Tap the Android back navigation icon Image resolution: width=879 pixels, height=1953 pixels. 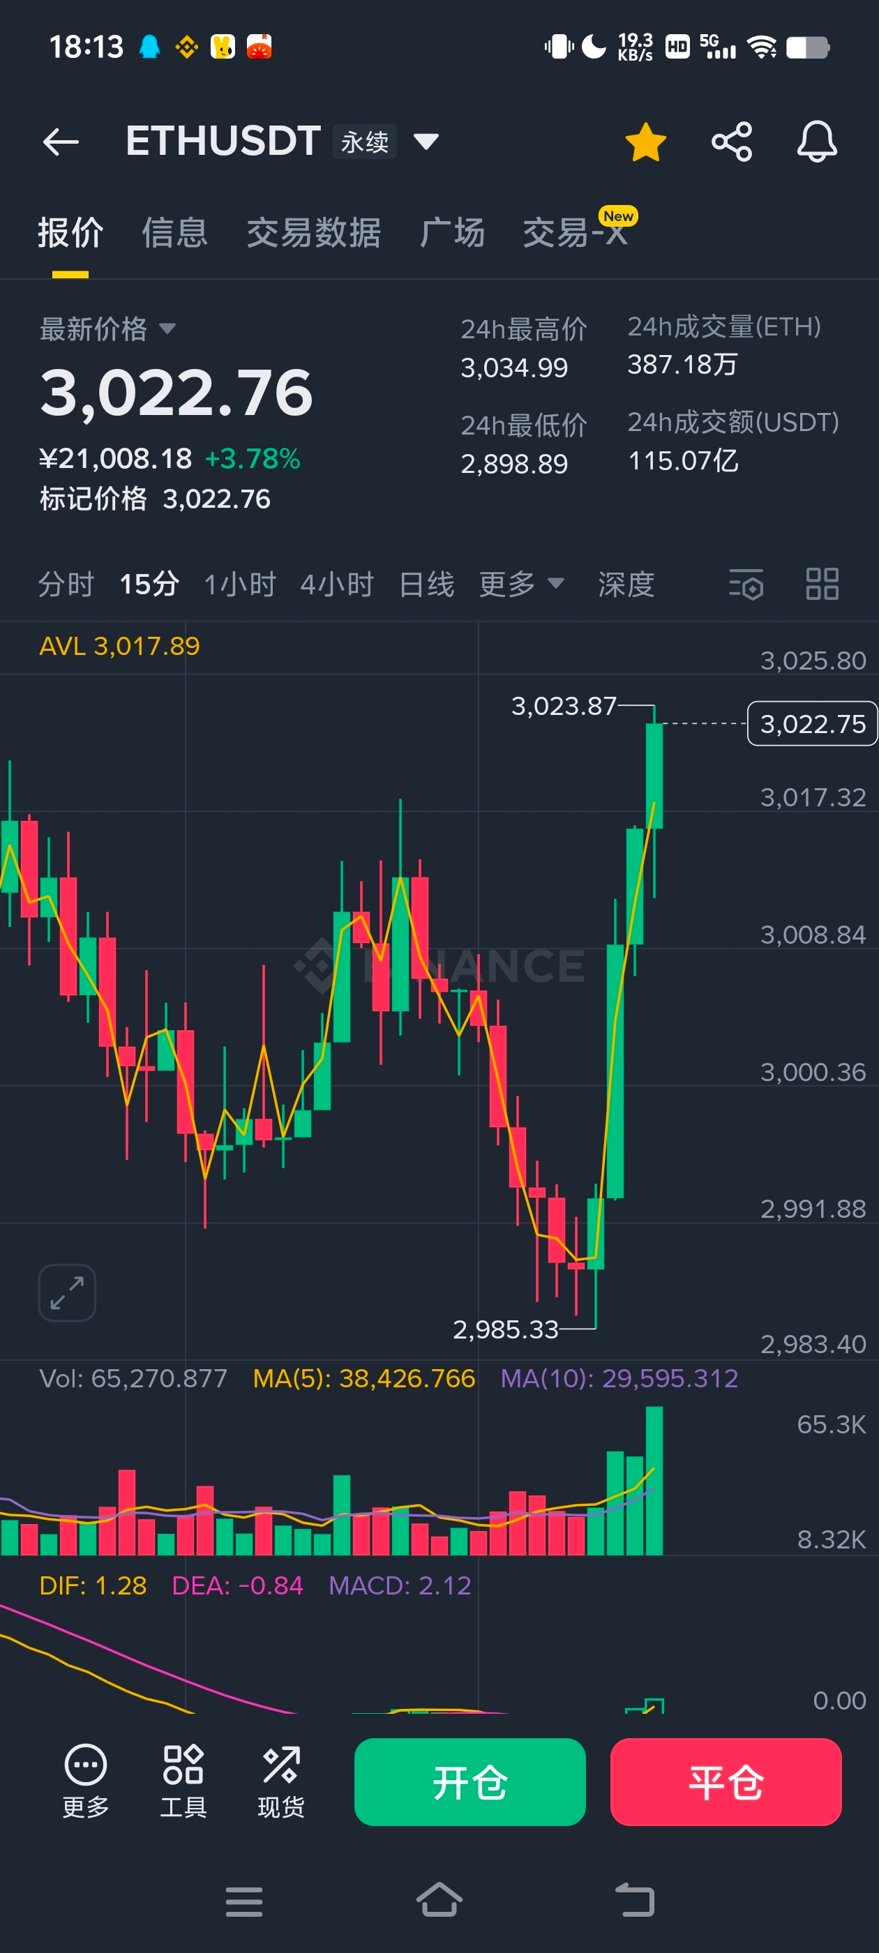pos(634,1900)
